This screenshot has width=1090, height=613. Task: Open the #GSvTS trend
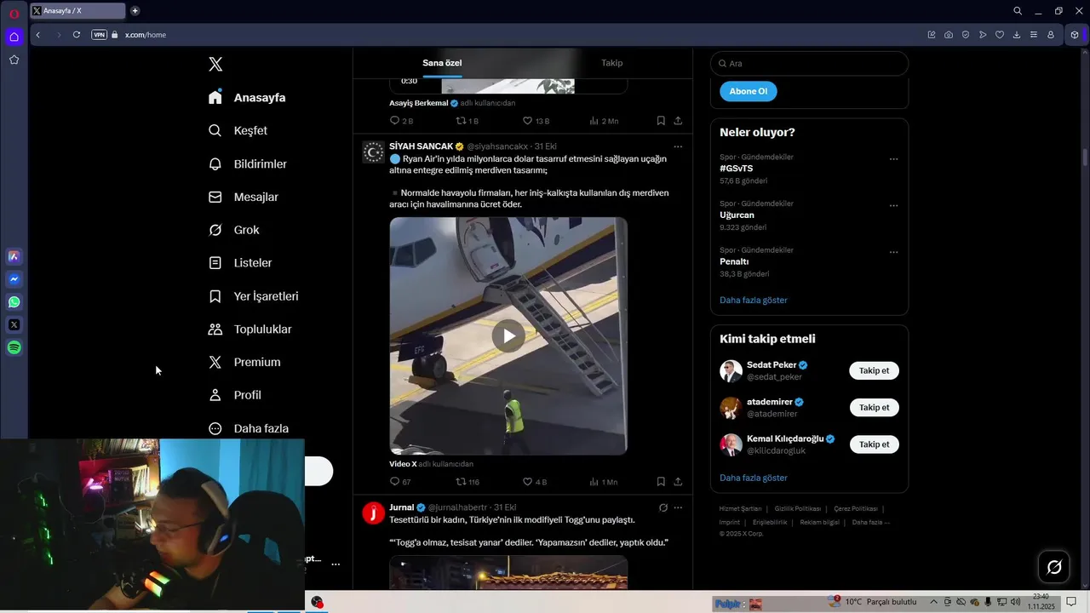pyautogui.click(x=737, y=169)
